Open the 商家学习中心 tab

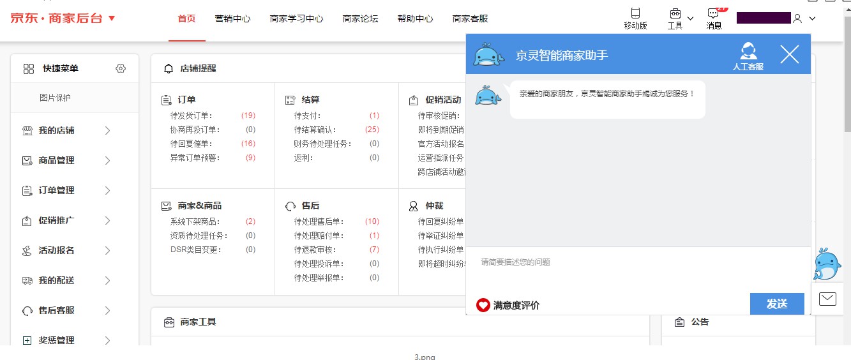tap(296, 19)
